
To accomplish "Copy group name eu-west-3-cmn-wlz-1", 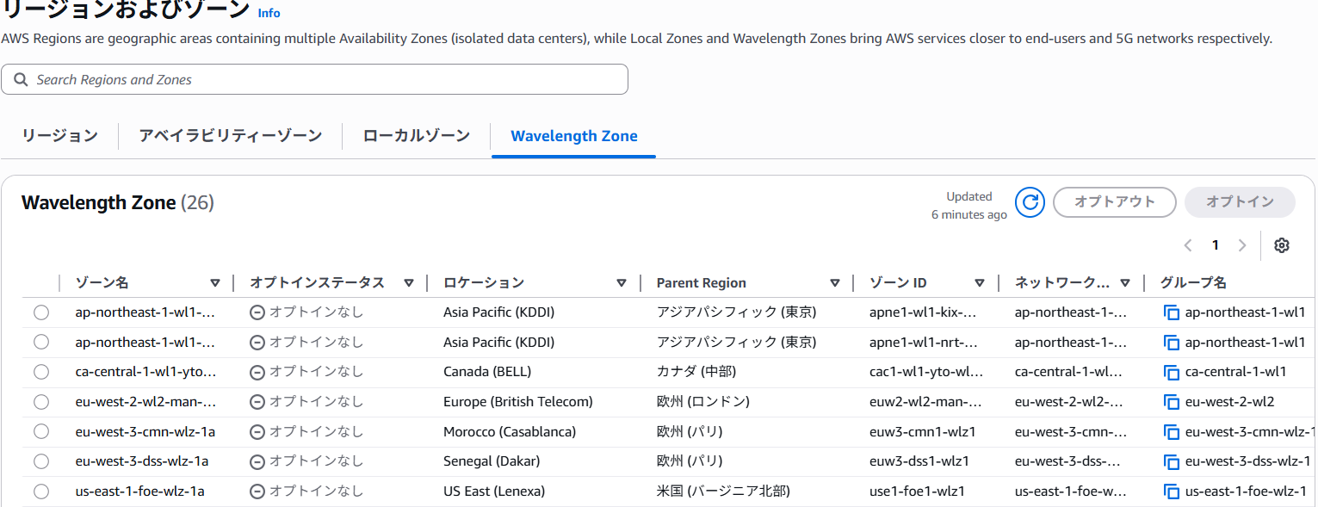I will click(x=1171, y=432).
